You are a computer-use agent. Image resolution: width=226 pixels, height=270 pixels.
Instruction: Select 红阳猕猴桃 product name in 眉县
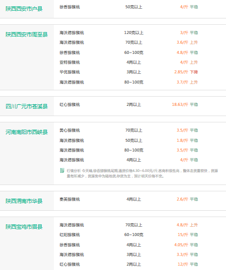70,235
